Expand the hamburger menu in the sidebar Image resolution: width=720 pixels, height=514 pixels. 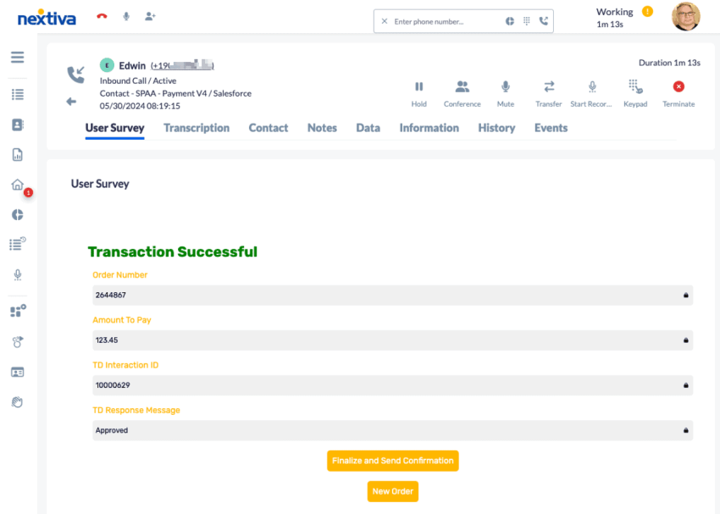17,58
